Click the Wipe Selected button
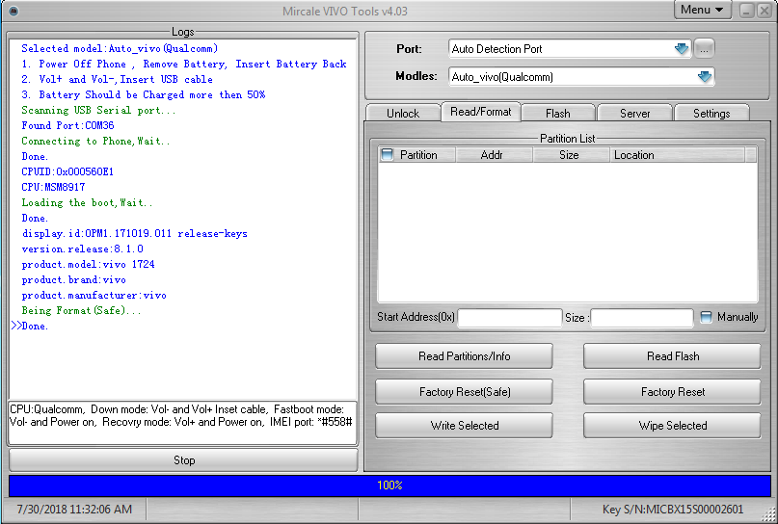Viewport: 778px width, 524px height. tap(672, 426)
